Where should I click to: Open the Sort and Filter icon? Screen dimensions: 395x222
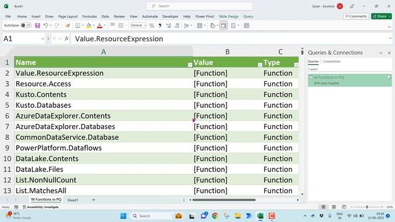tap(186, 25)
